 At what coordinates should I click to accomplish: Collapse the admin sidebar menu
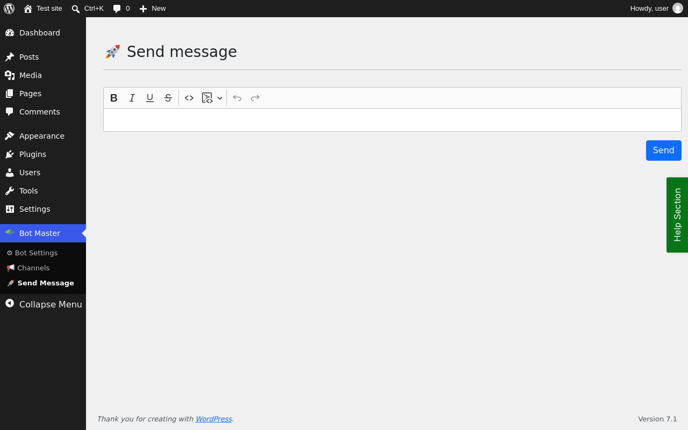click(x=44, y=304)
